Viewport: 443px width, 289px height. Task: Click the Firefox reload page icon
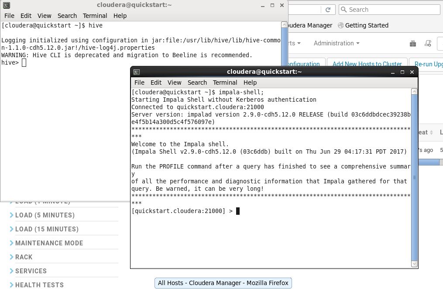pos(328,10)
